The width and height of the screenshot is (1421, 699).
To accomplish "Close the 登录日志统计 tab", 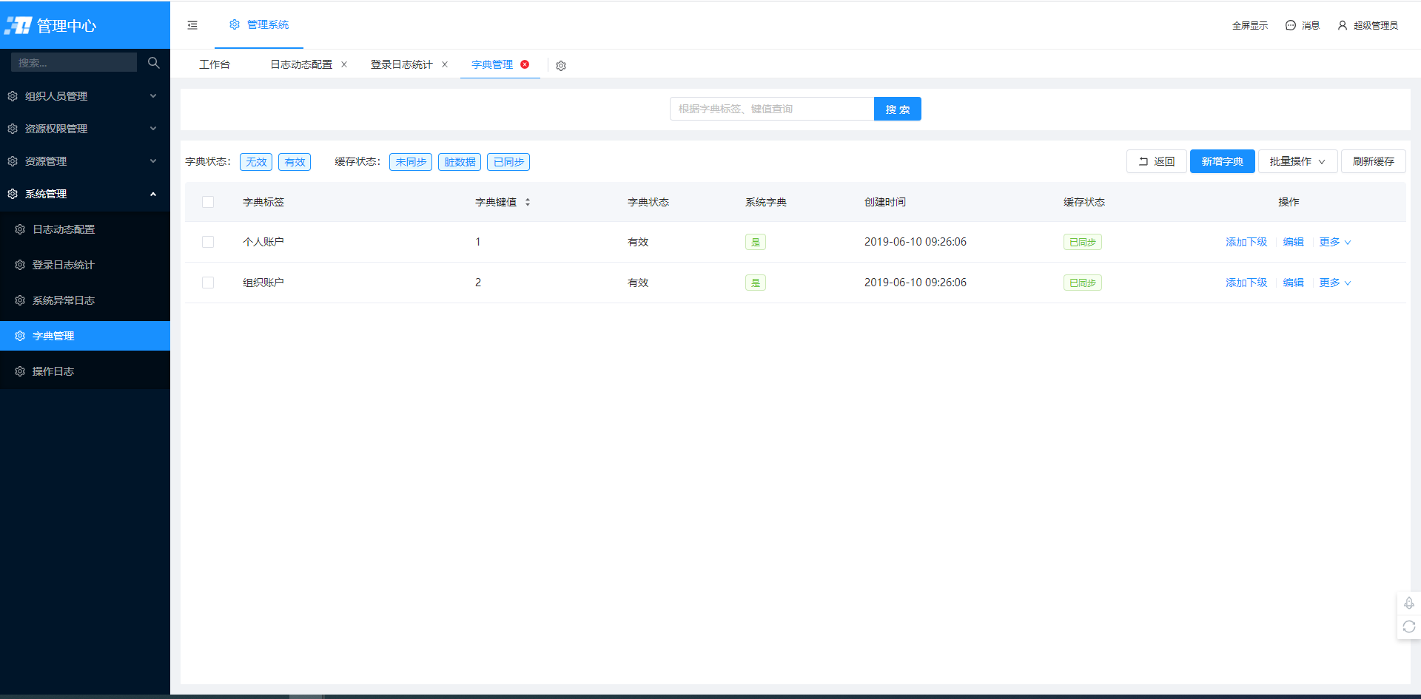I will click(x=445, y=64).
